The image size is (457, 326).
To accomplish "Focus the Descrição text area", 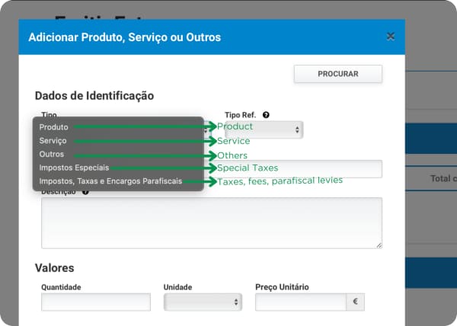I will (x=212, y=223).
